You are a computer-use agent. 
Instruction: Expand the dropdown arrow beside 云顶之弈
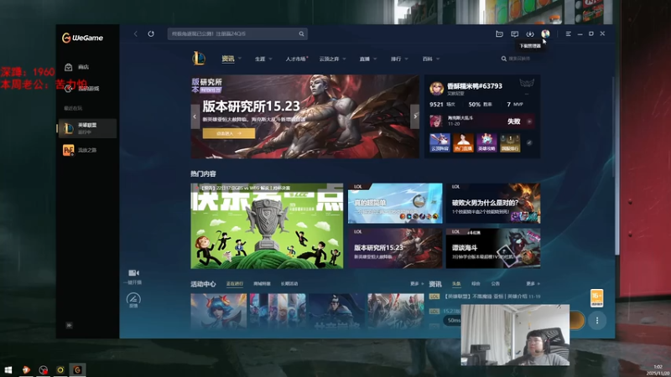coord(344,59)
